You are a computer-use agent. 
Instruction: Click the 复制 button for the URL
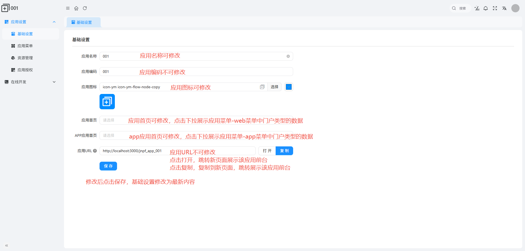[284, 151]
